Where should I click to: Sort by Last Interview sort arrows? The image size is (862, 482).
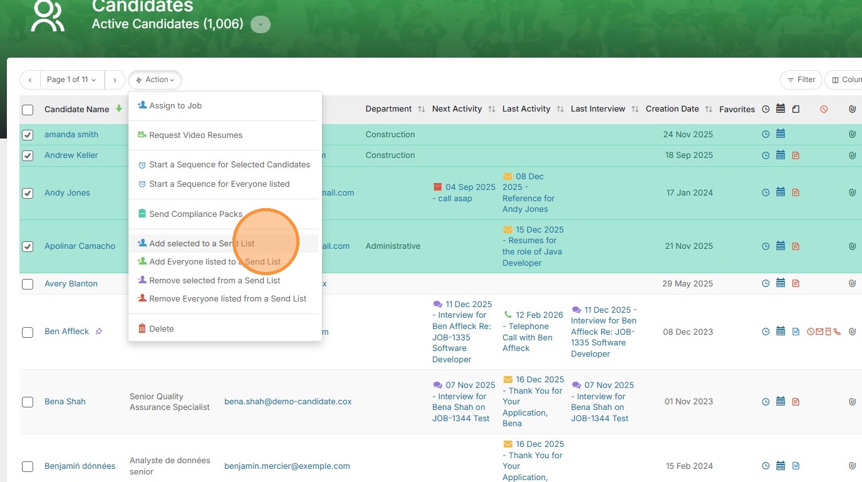point(635,109)
